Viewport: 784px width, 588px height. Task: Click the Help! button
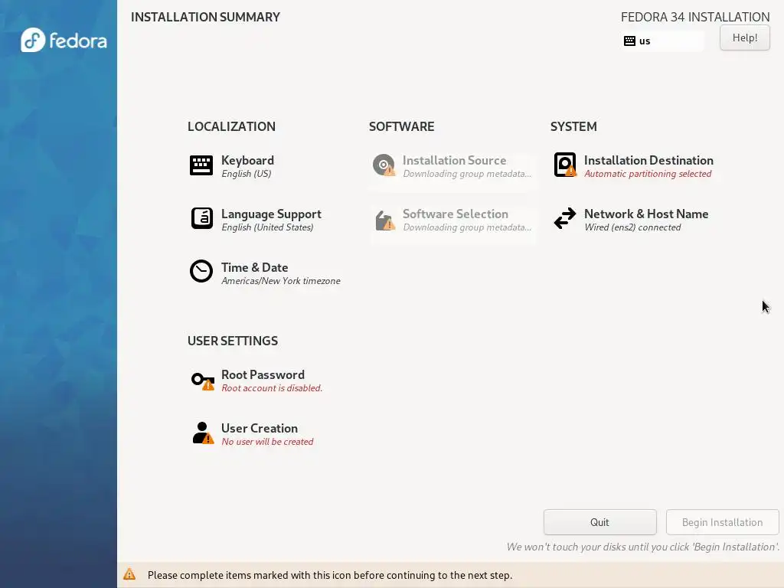click(744, 38)
